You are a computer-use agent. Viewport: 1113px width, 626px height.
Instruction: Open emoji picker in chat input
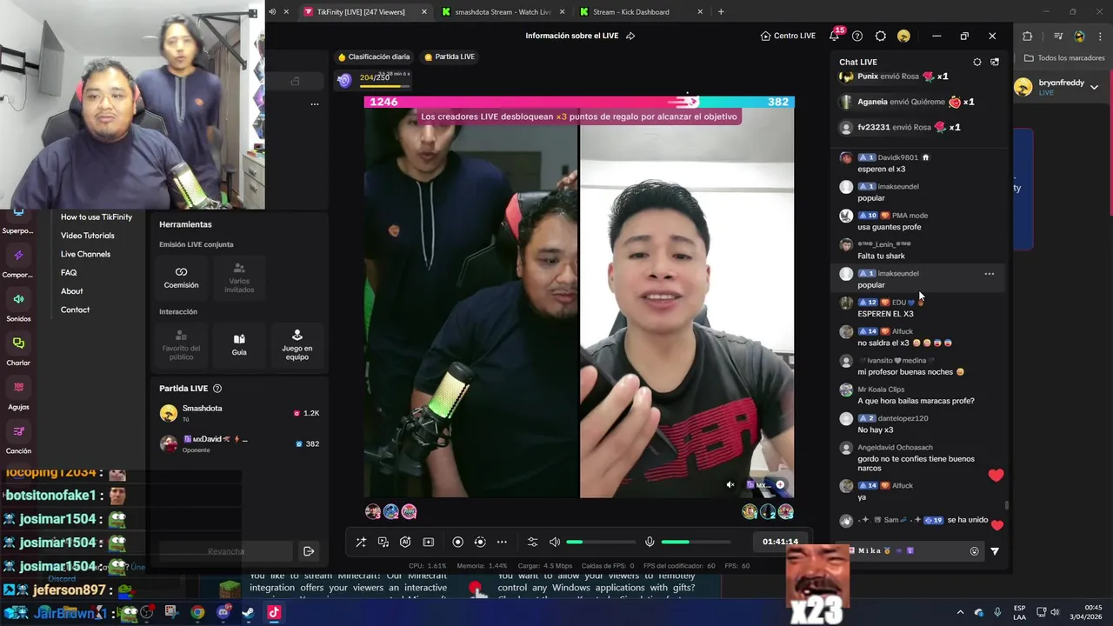point(974,551)
